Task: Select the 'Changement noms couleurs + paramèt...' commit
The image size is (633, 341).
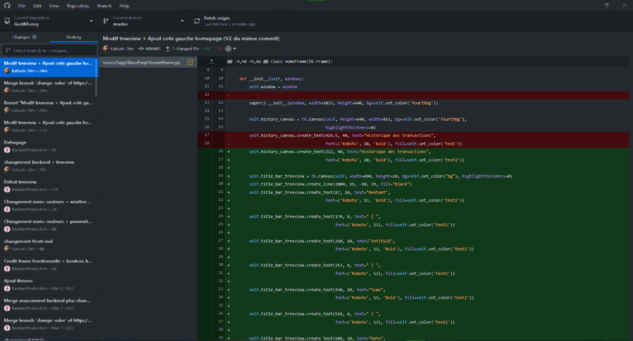Action: (x=49, y=225)
